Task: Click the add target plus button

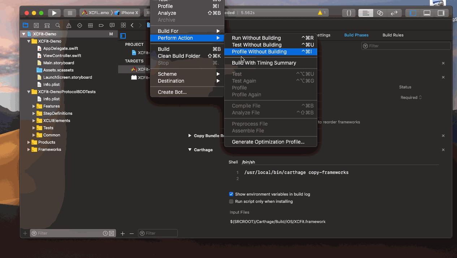Action: pyautogui.click(x=122, y=233)
